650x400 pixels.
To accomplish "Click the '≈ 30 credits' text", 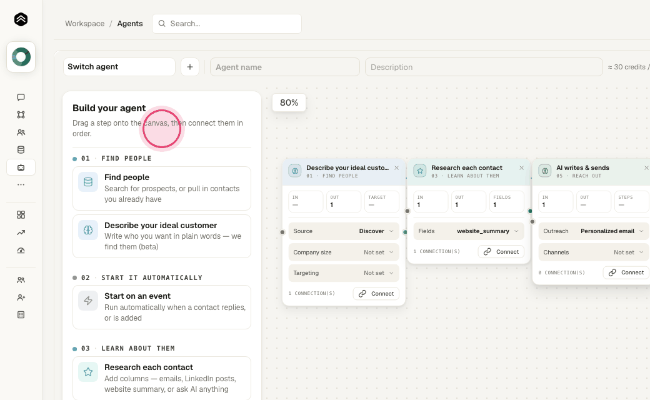I will pos(626,67).
